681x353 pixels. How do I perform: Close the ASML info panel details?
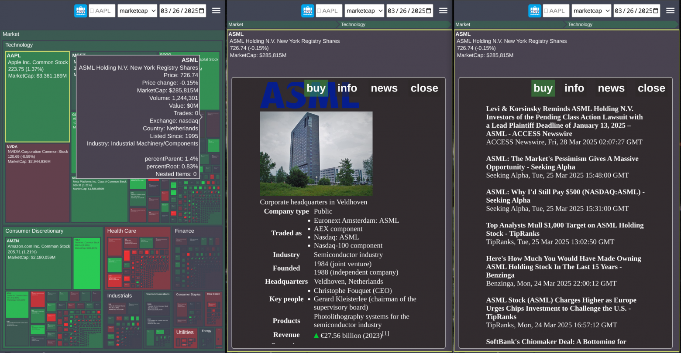coord(424,88)
